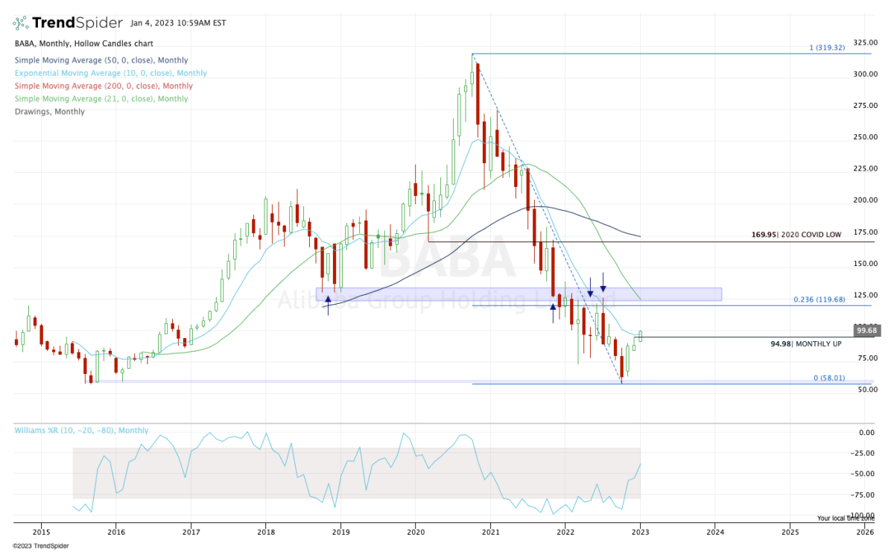Click the up arrow marker near 2019
The height and width of the screenshot is (552, 894).
pyautogui.click(x=328, y=304)
